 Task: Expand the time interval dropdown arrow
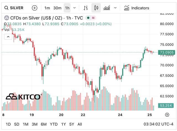coord(75,8)
